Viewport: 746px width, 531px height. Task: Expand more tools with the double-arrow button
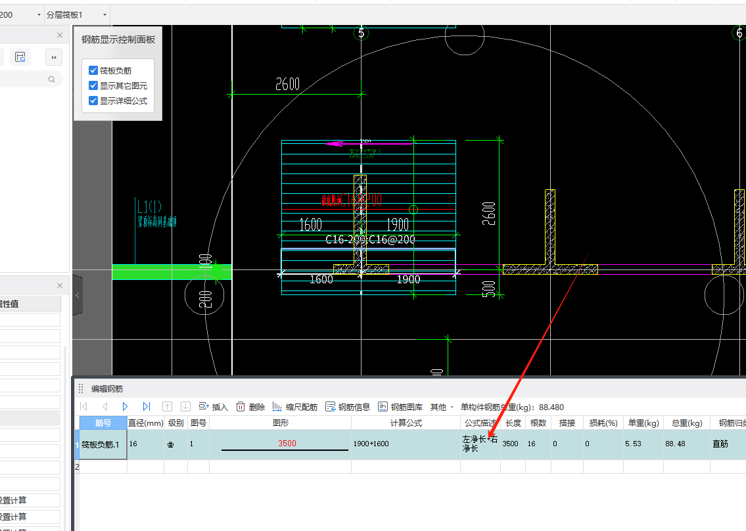click(54, 57)
